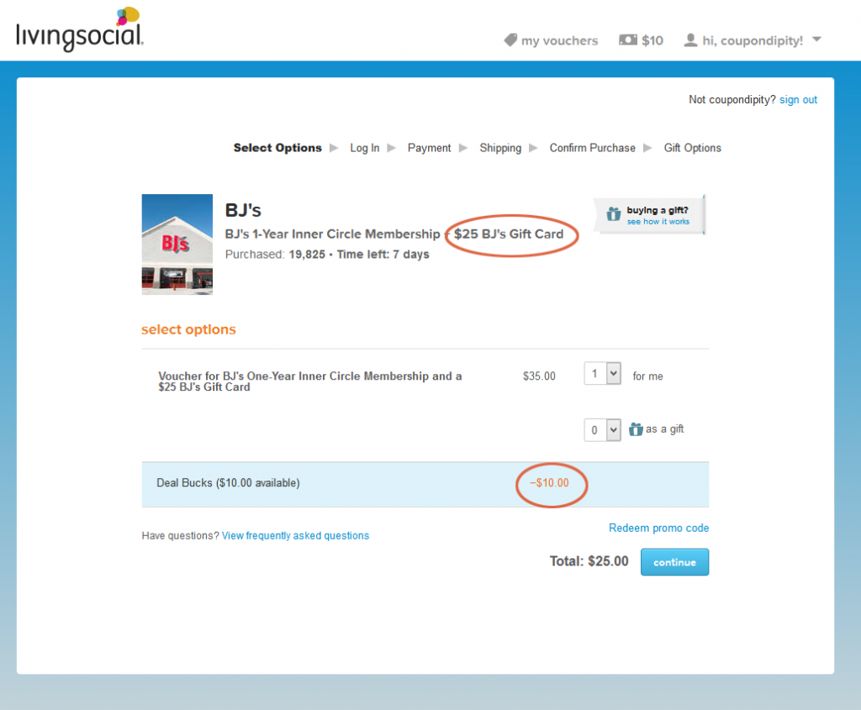
Task: Go to the Shipping step
Action: click(x=500, y=148)
